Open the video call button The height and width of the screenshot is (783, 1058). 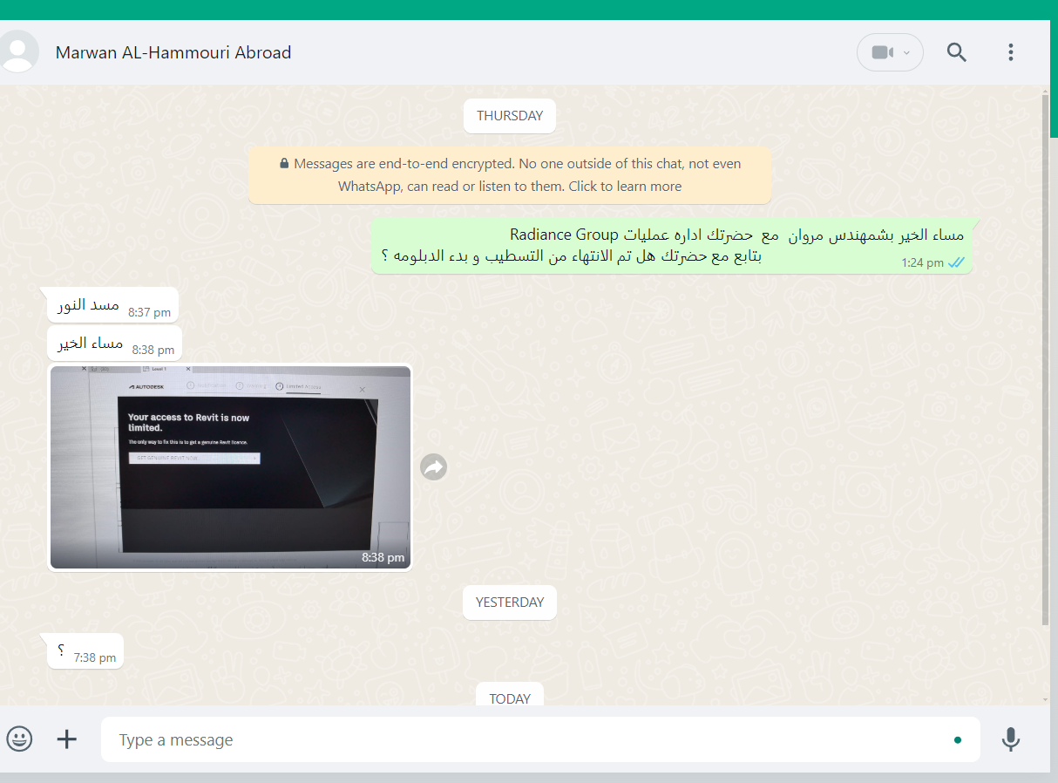click(883, 52)
